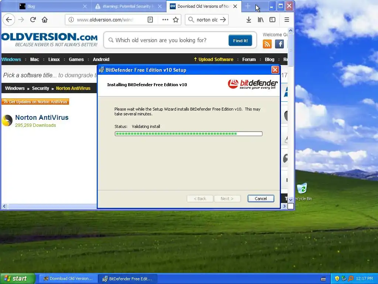Bookmark this page with the star
This screenshot has width=378, height=284.
click(x=176, y=20)
